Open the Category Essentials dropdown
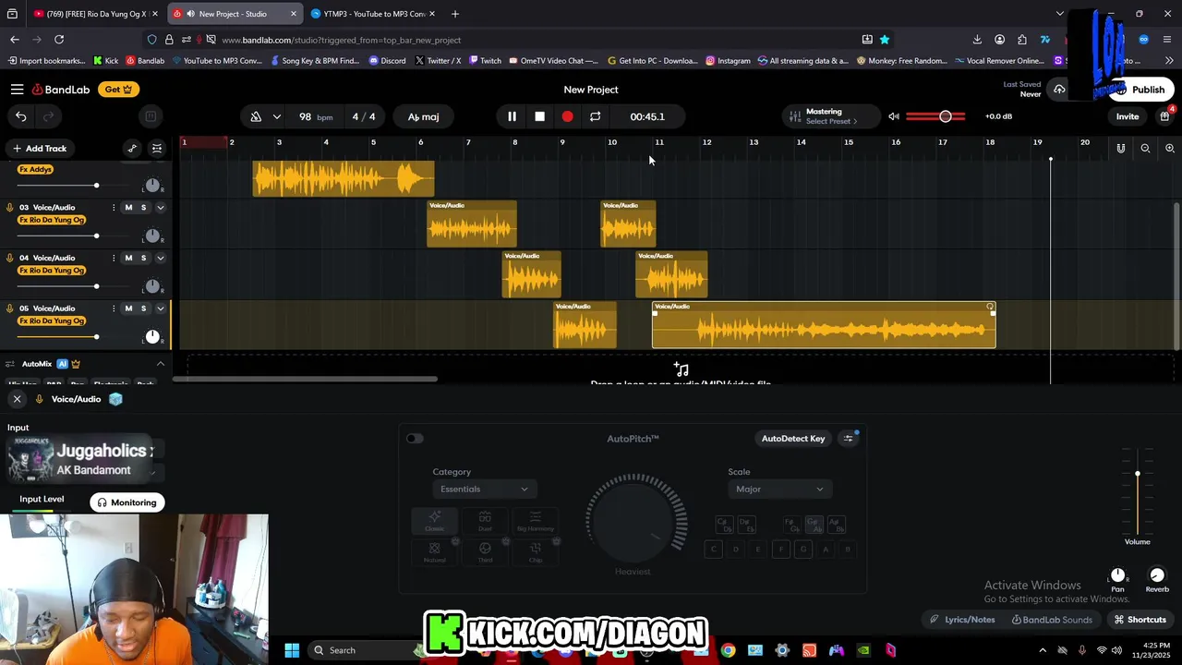This screenshot has height=665, width=1182. 484,489
